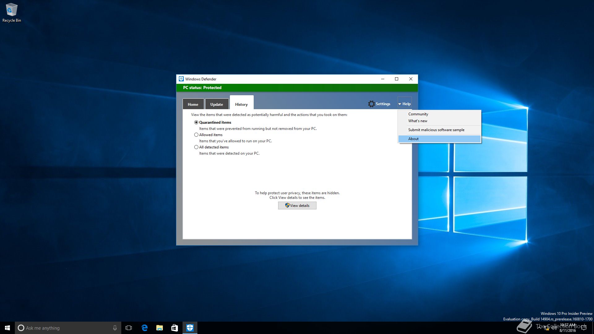This screenshot has width=594, height=334.
Task: Choose What's new from Help menu
Action: pos(439,121)
